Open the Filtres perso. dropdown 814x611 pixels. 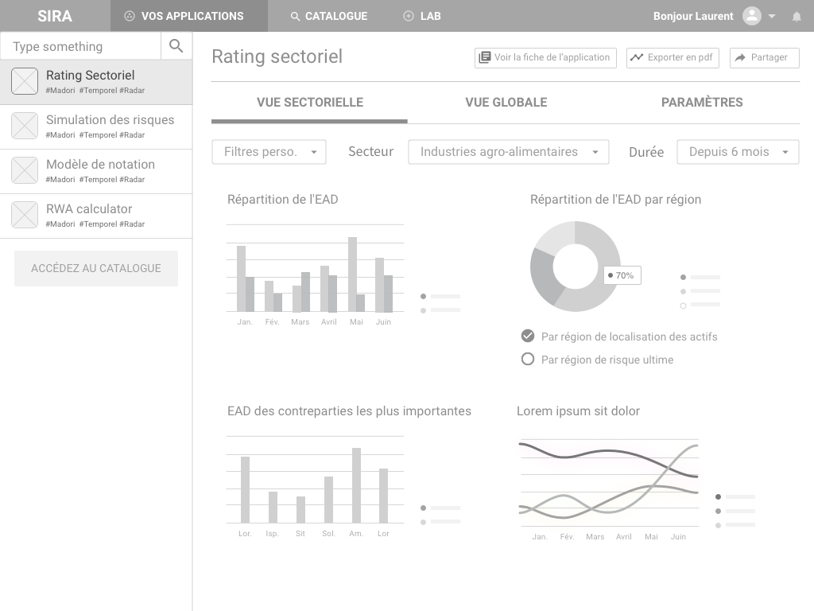click(269, 152)
